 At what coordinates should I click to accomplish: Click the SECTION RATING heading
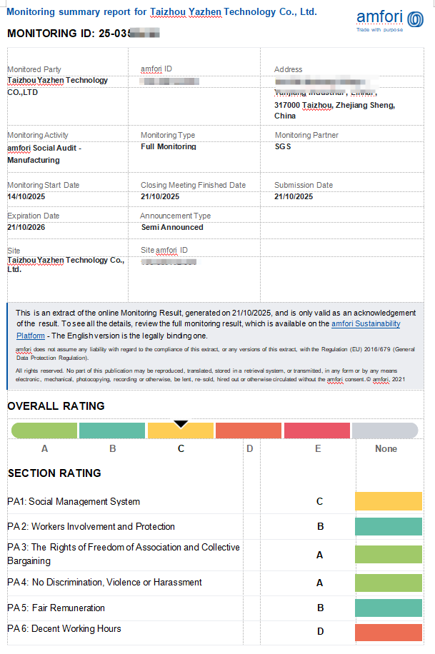pyautogui.click(x=54, y=473)
